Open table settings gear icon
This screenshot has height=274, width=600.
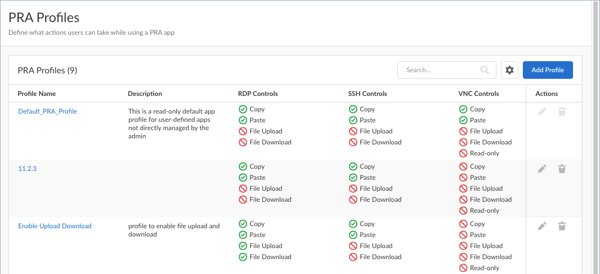pyautogui.click(x=510, y=70)
